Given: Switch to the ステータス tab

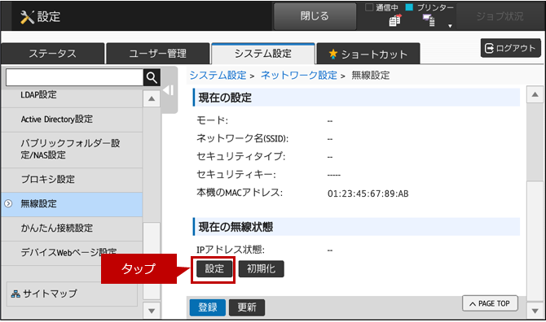Looking at the screenshot, I should pos(53,54).
